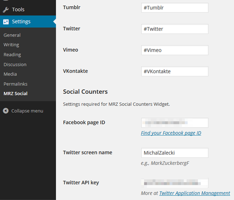This screenshot has height=200, width=234.
Task: Click the e.g., MarkZuckerbergF hint text
Action: click(165, 163)
